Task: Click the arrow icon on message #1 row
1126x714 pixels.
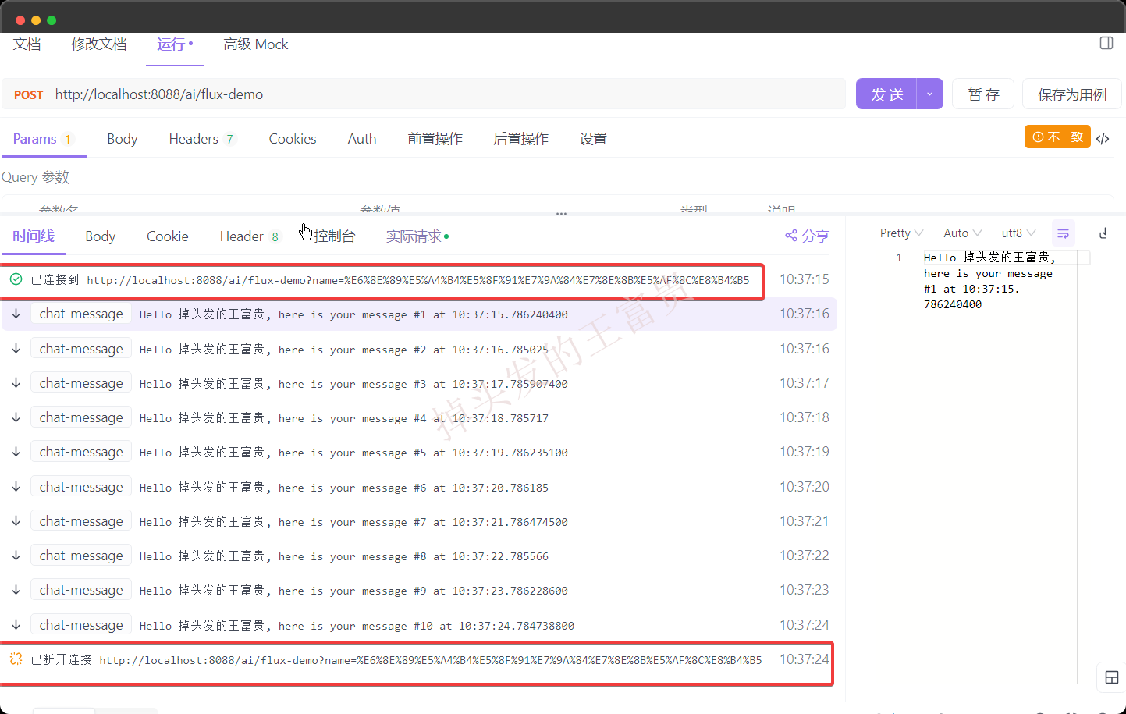Action: tap(16, 314)
